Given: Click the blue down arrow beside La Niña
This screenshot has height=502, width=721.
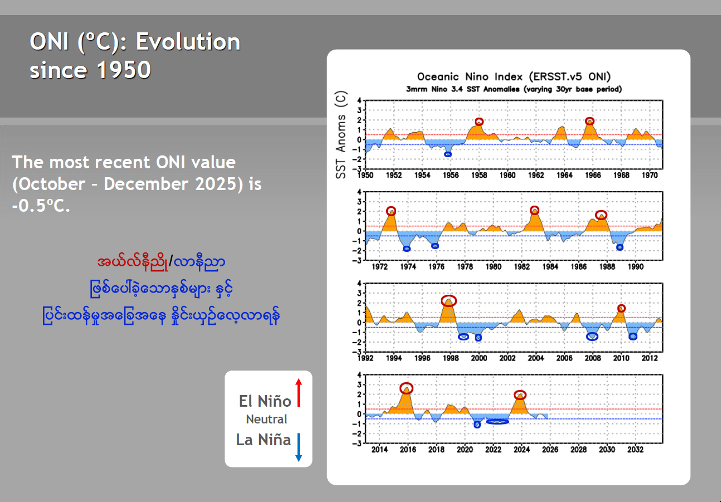Looking at the screenshot, I should (299, 447).
